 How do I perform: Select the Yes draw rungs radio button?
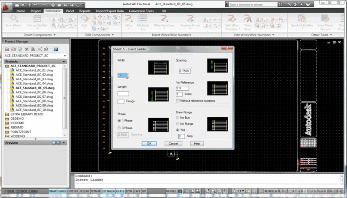point(177,130)
